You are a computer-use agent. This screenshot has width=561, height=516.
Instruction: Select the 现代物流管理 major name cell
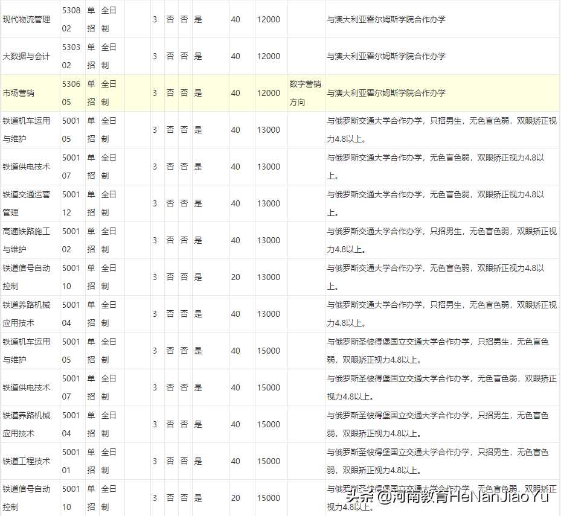coord(29,19)
